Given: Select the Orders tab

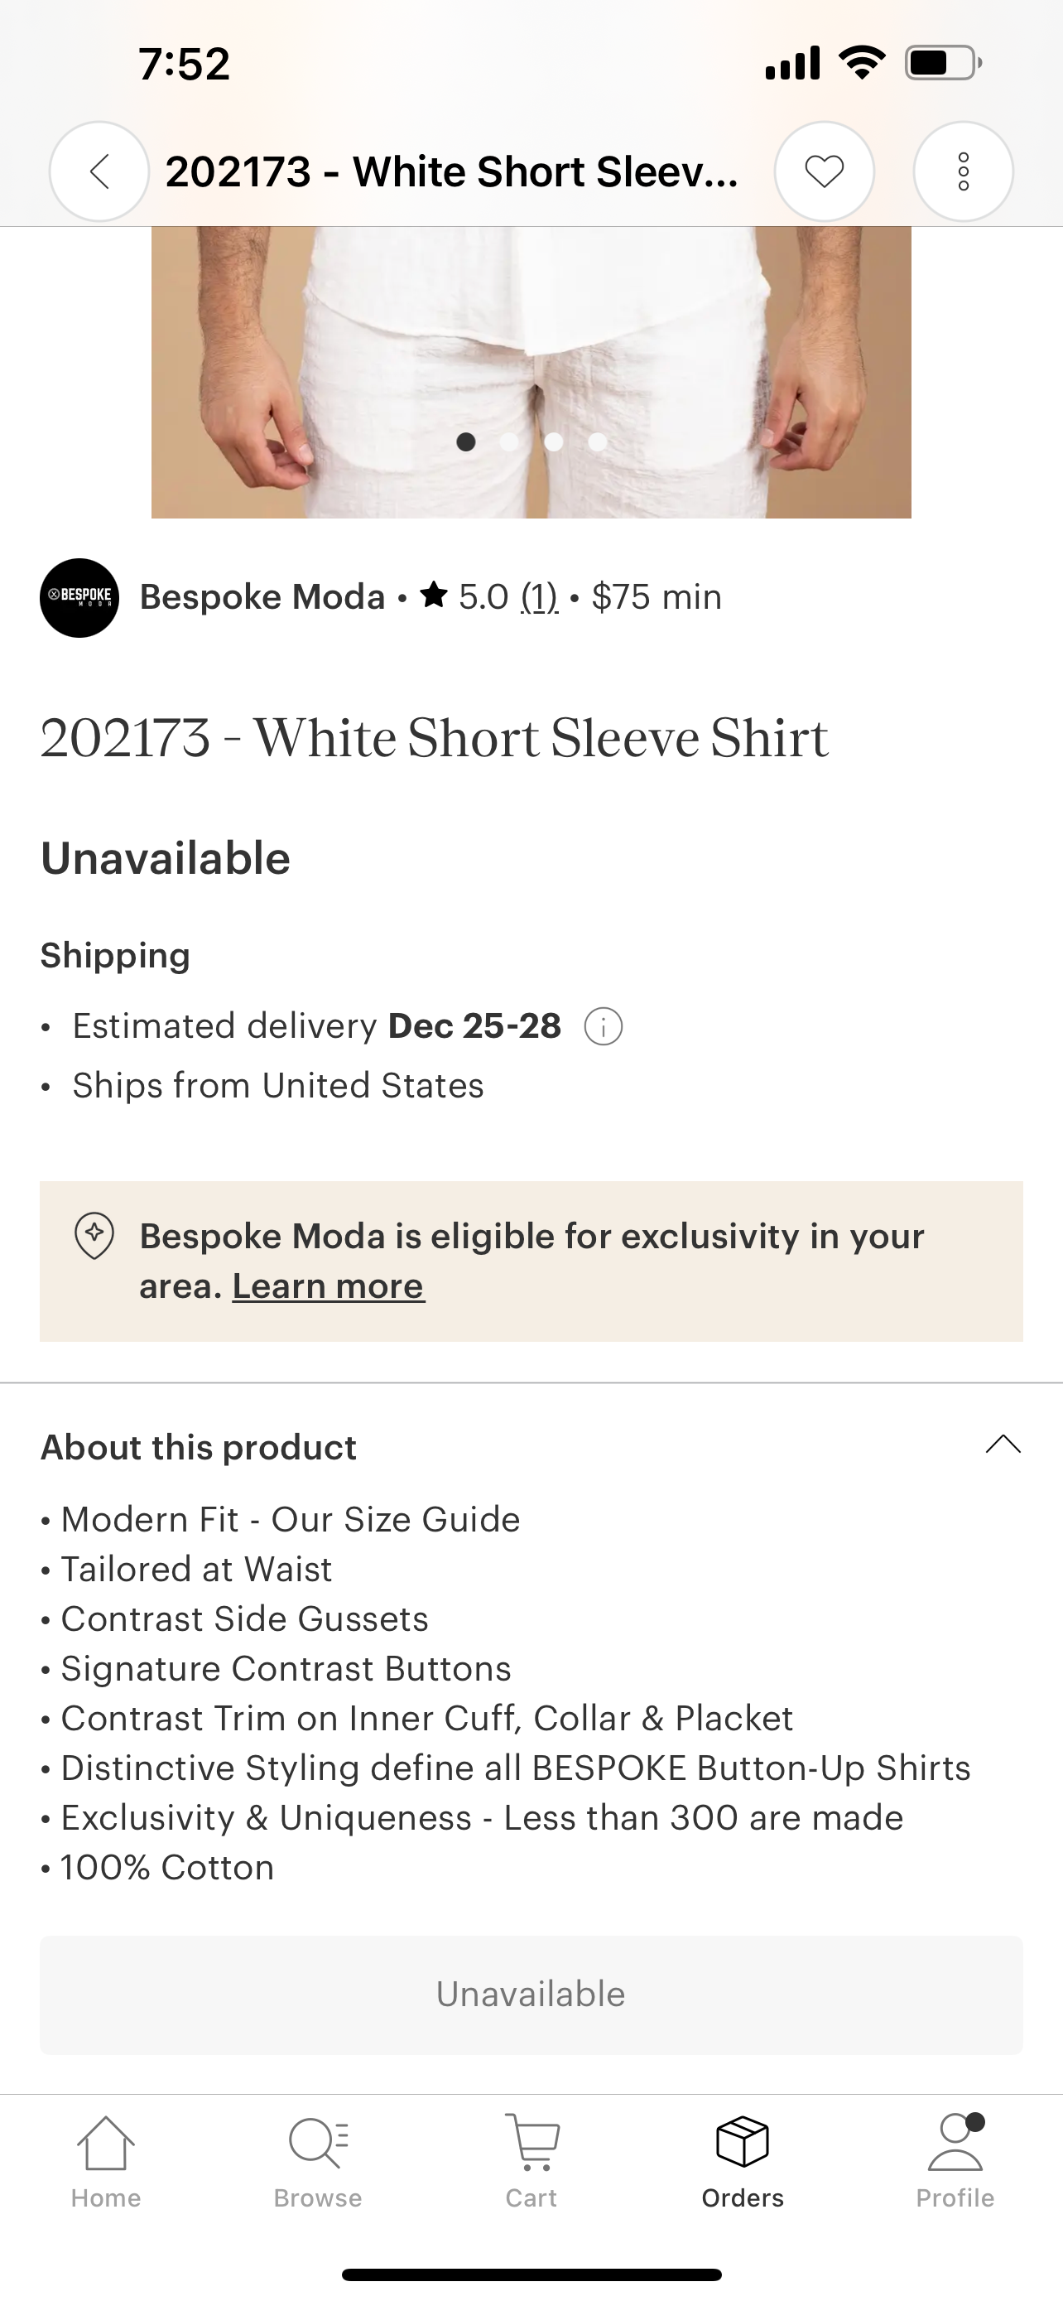Looking at the screenshot, I should [x=743, y=2161].
